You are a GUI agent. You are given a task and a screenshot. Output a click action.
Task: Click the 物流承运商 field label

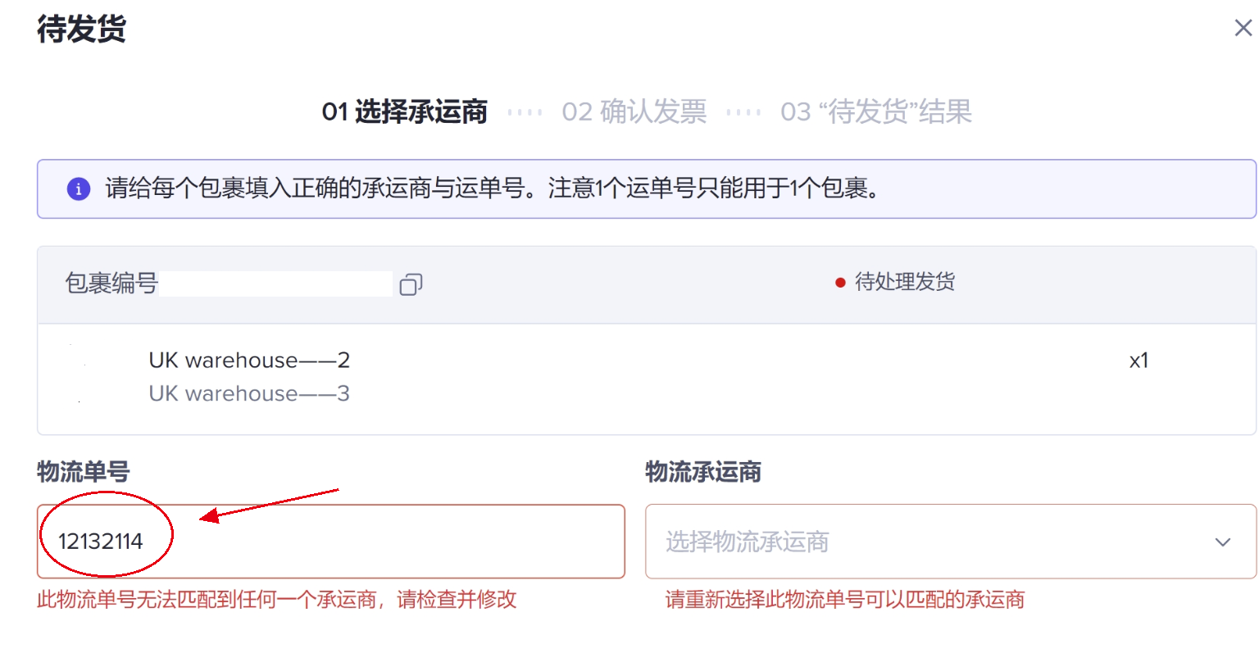(x=703, y=472)
